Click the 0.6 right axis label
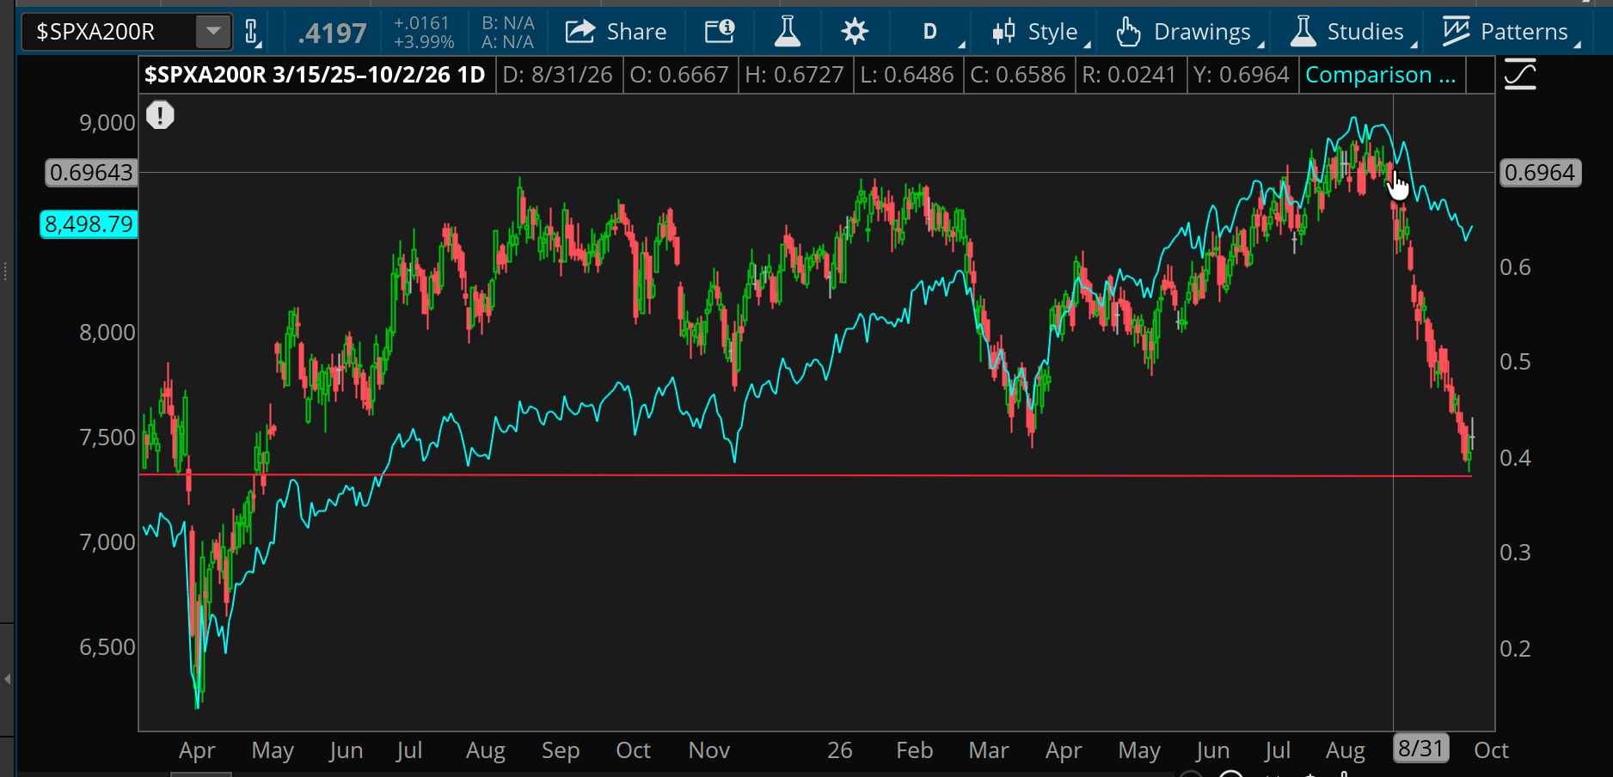 [1515, 267]
